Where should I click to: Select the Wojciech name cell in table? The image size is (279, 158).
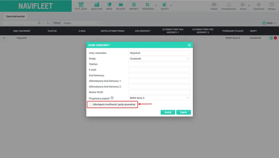22,38
